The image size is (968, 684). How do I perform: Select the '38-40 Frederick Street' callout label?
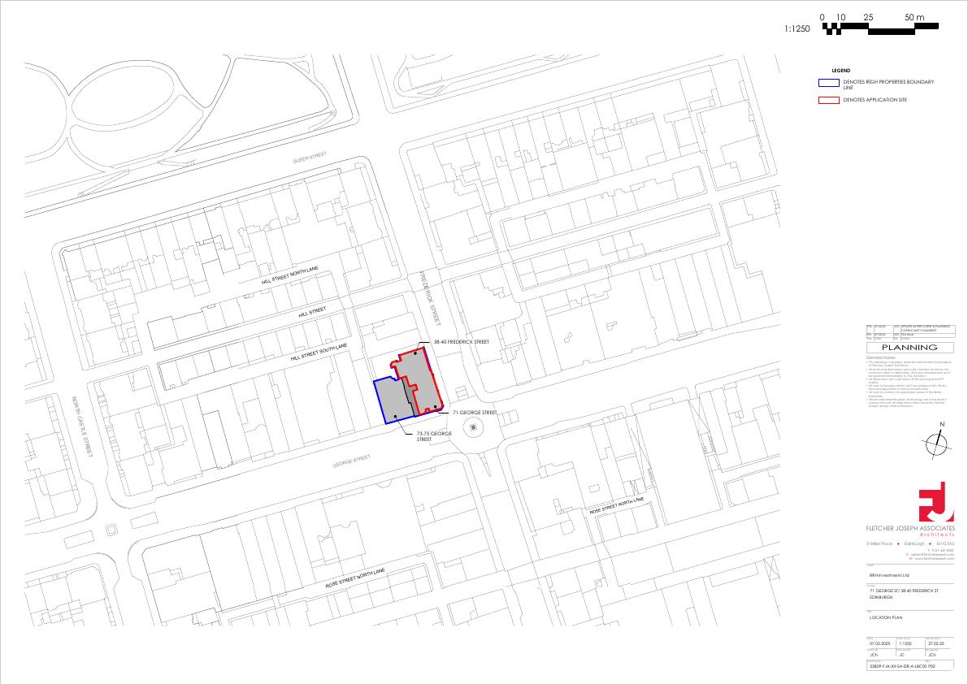tap(460, 342)
